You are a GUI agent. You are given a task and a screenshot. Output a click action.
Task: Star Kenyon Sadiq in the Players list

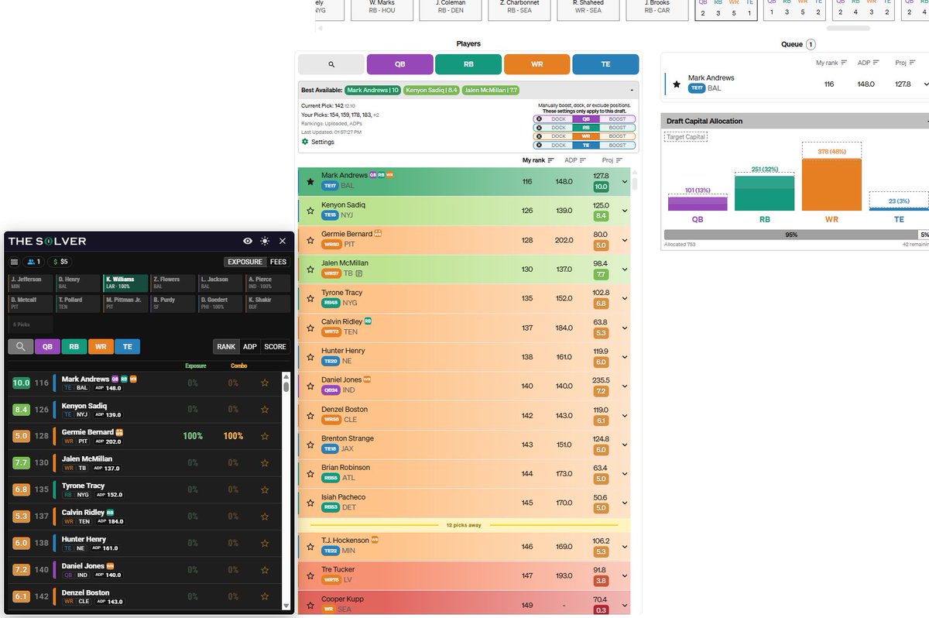coord(310,210)
